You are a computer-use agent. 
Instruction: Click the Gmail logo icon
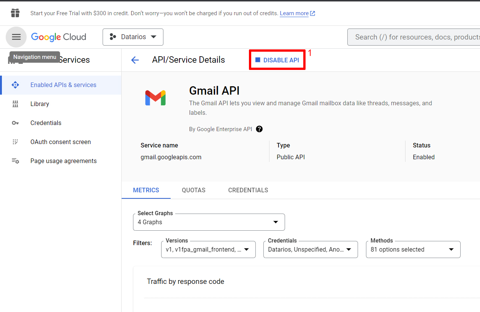click(x=155, y=98)
